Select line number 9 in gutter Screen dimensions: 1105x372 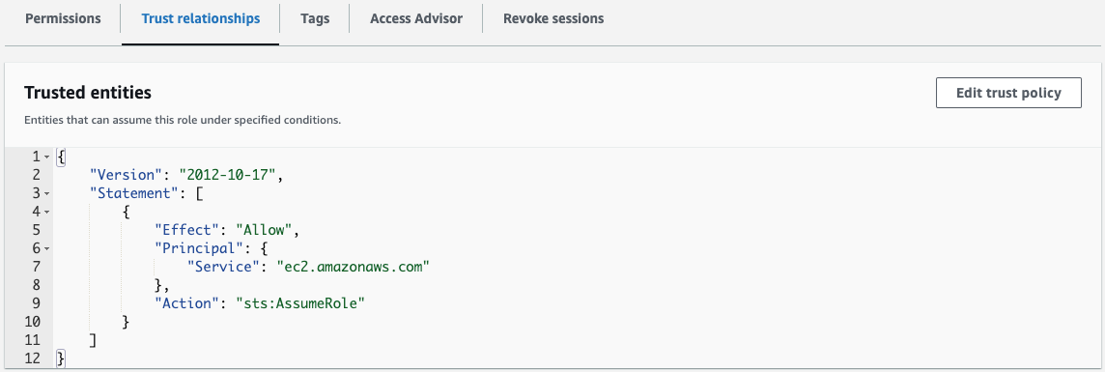(35, 303)
